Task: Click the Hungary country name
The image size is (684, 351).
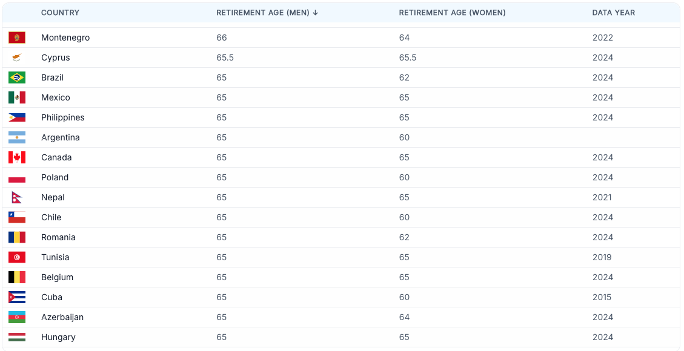Action: pyautogui.click(x=58, y=337)
